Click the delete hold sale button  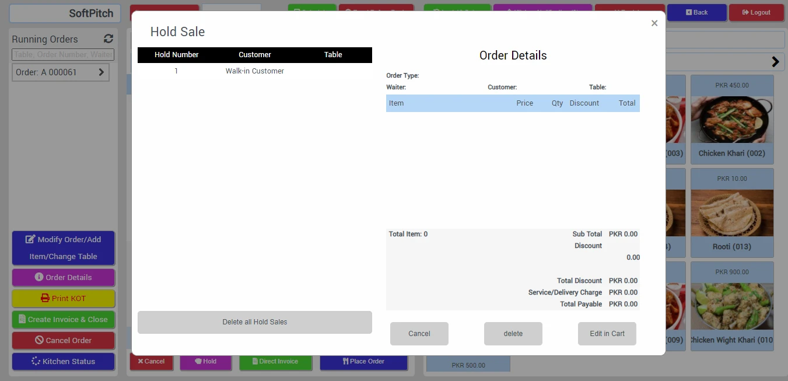click(x=513, y=334)
